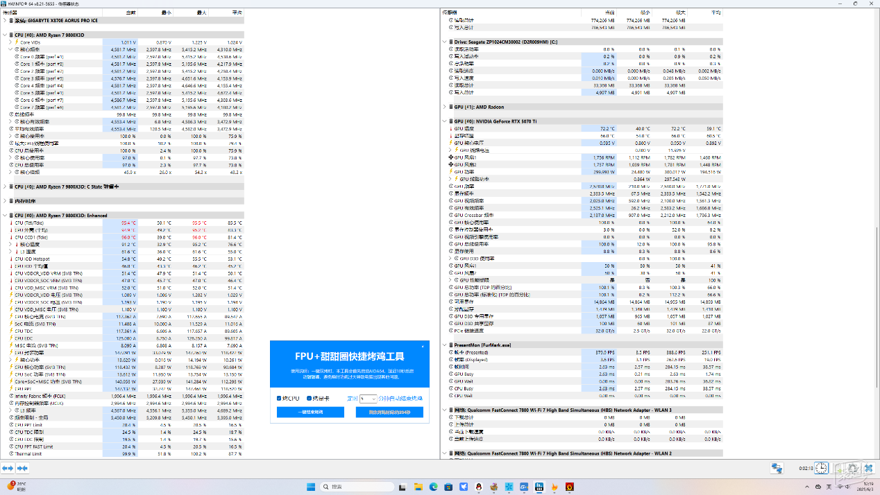Expand the GPU [#1] AMD Radeon section
This screenshot has width=880, height=495.
444,107
